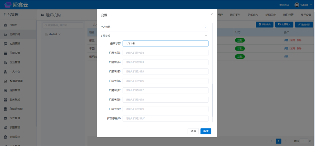Collapse the 扩展字段 section
The image size is (315, 146).
pos(206,36)
